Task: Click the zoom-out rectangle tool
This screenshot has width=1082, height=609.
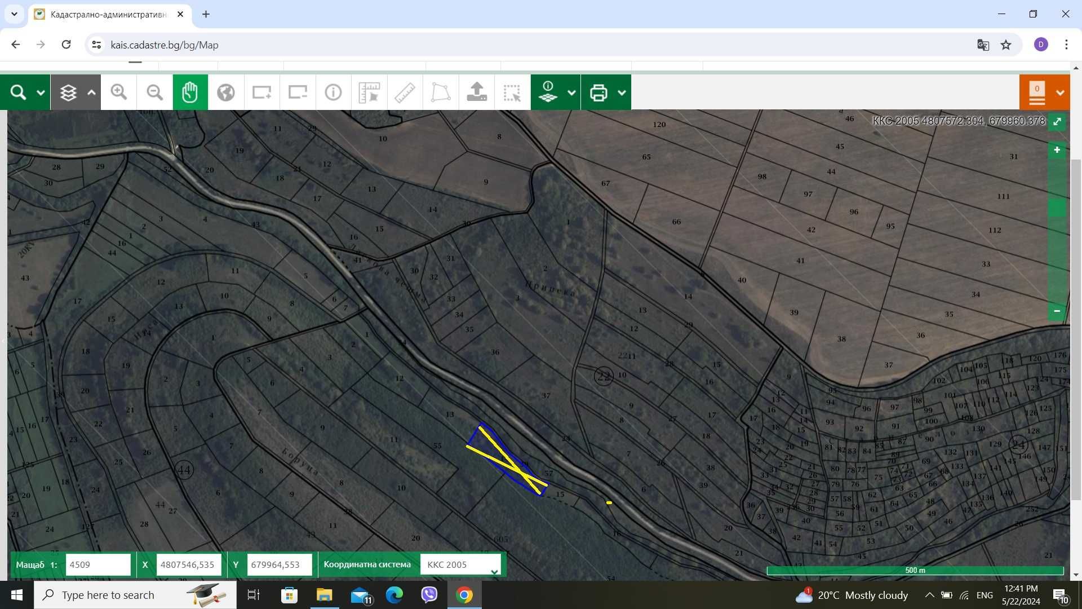Action: 298,92
